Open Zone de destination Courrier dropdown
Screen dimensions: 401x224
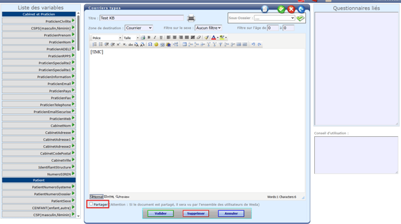[x=139, y=28]
